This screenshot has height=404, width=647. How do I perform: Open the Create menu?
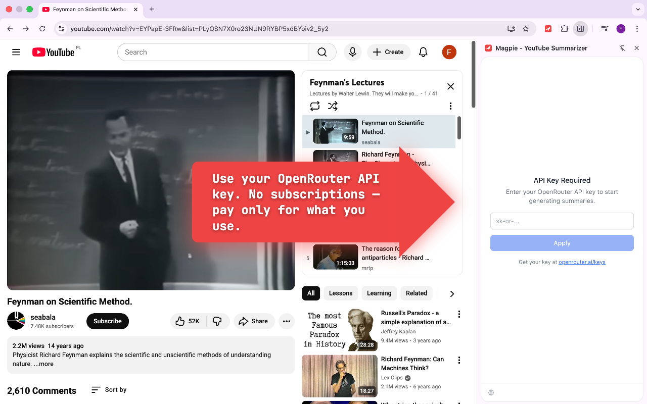388,52
